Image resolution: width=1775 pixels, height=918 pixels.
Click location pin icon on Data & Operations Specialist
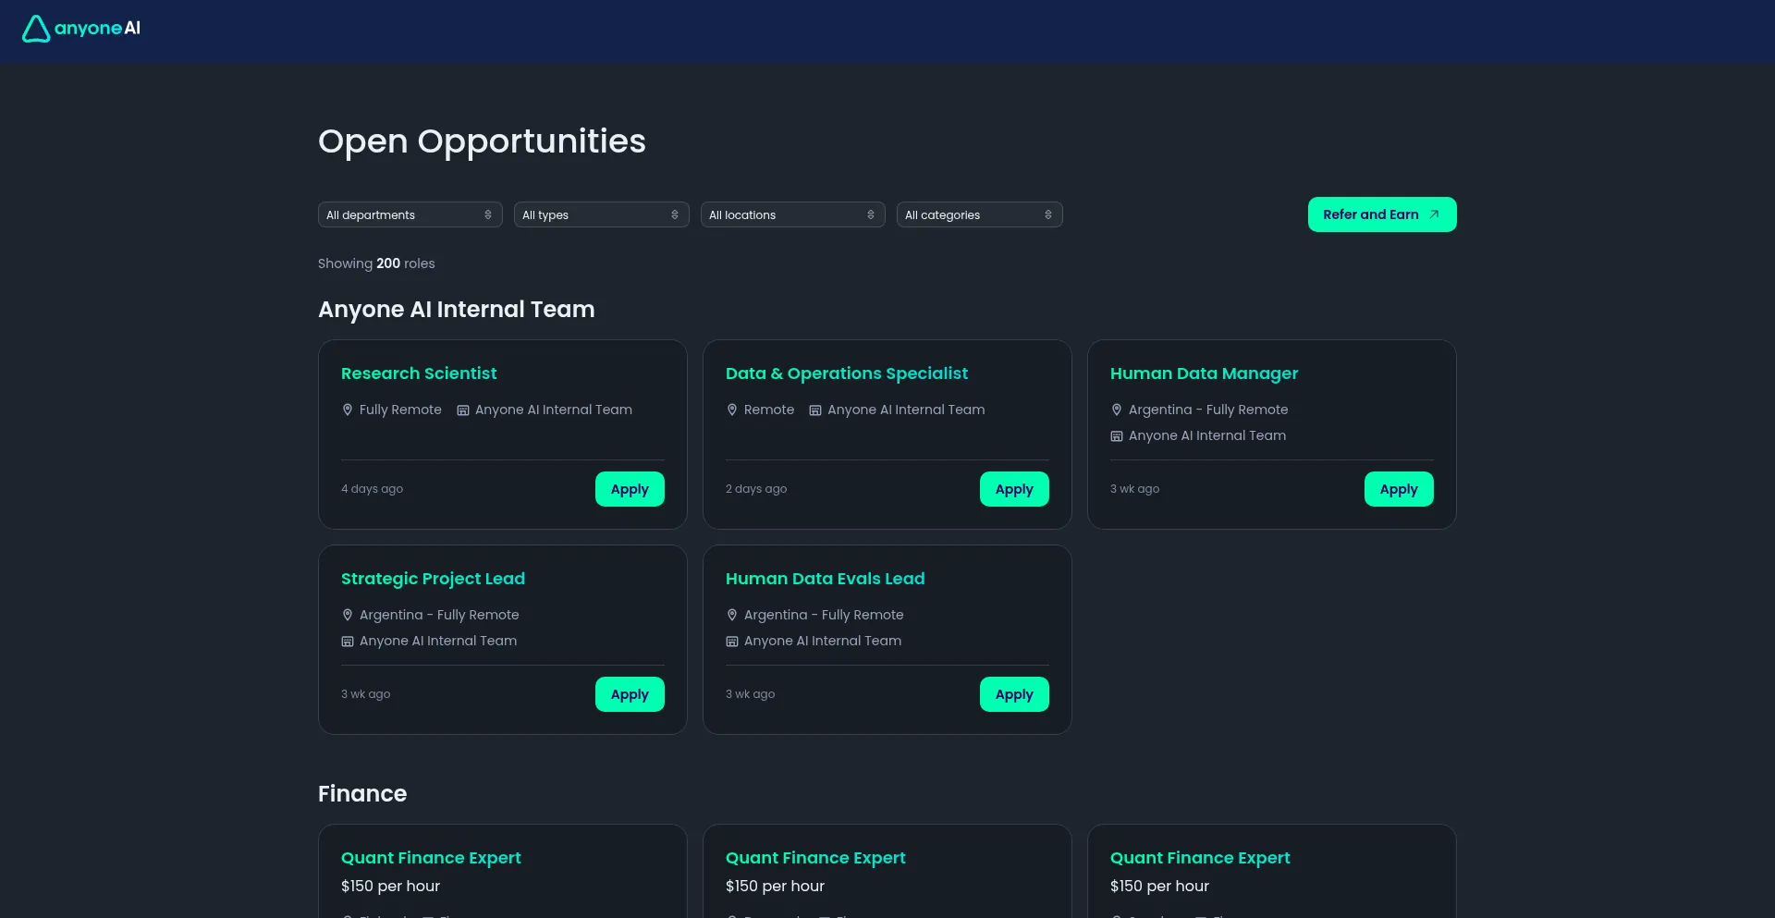(x=732, y=410)
